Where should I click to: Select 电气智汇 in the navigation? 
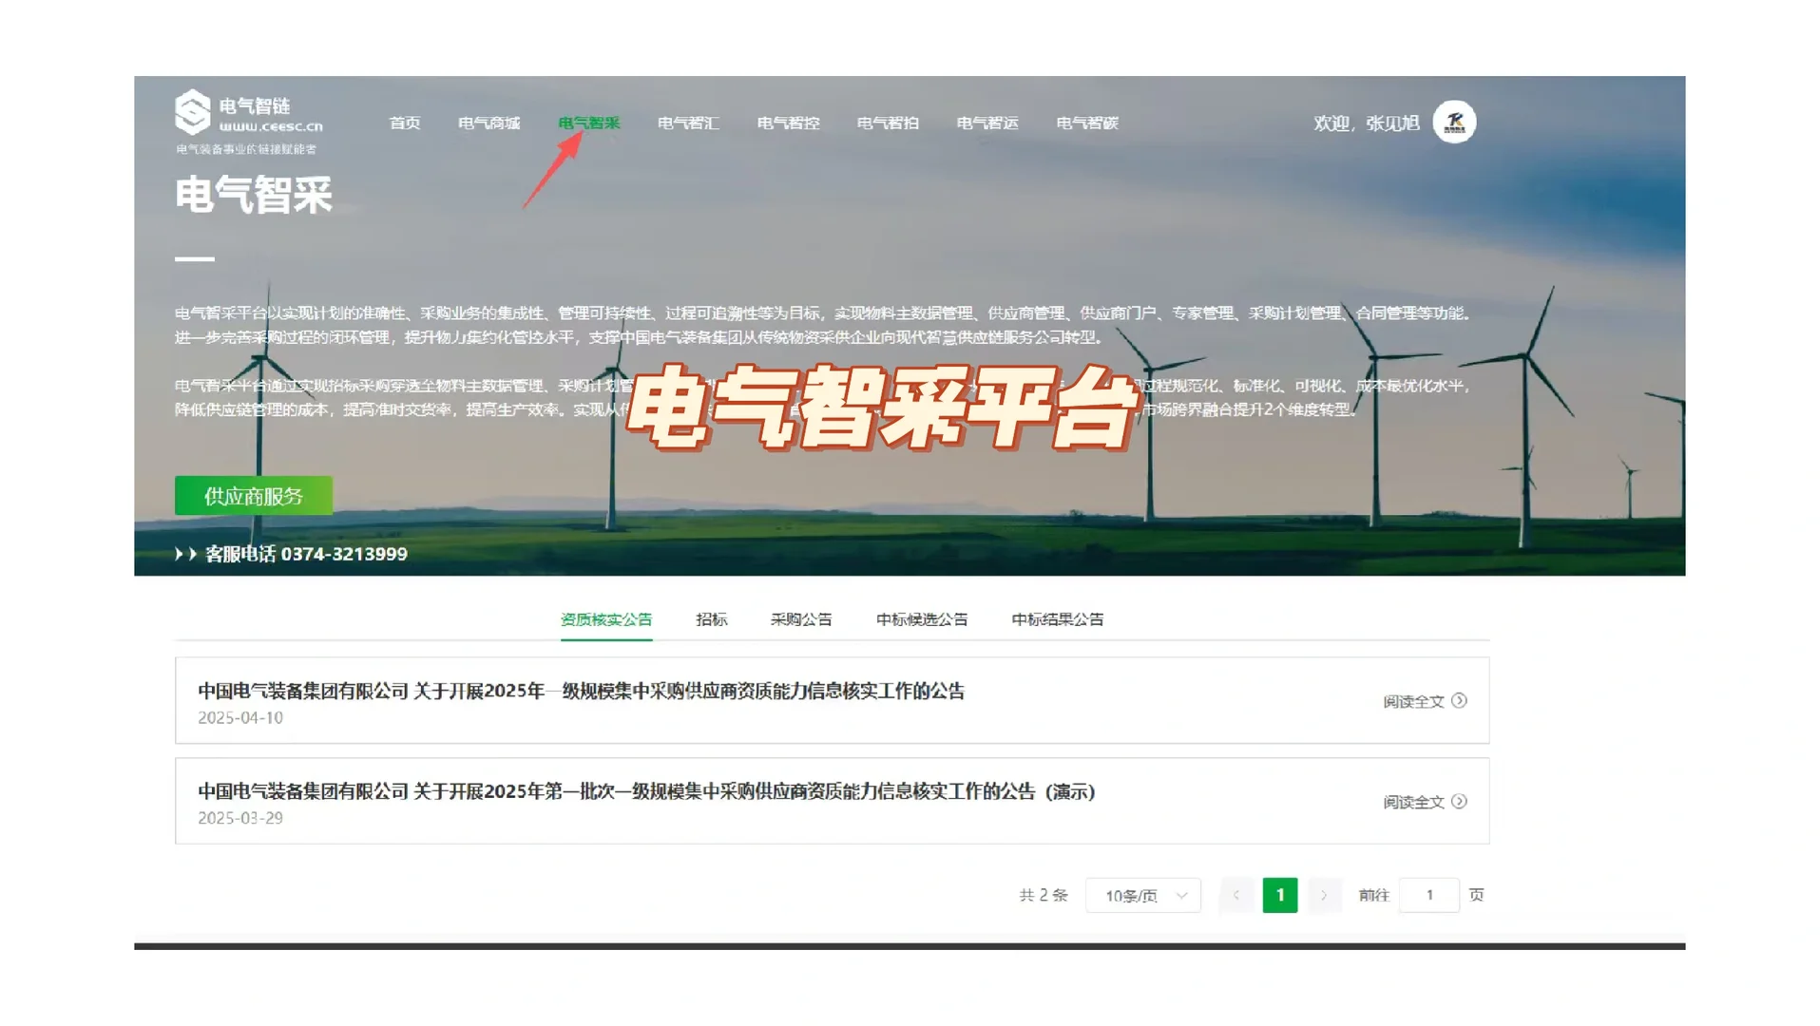(689, 122)
